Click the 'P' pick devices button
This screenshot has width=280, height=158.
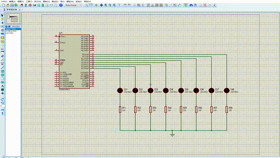tap(7, 26)
